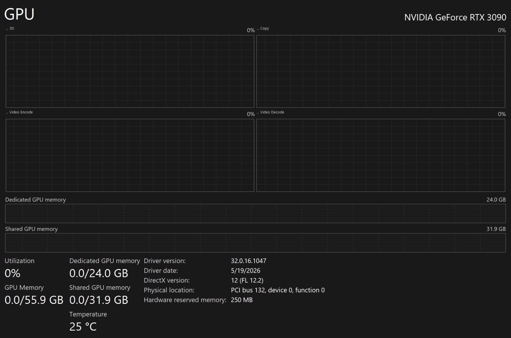
Task: Click the Shared GPU memory usage graph
Action: (x=255, y=243)
